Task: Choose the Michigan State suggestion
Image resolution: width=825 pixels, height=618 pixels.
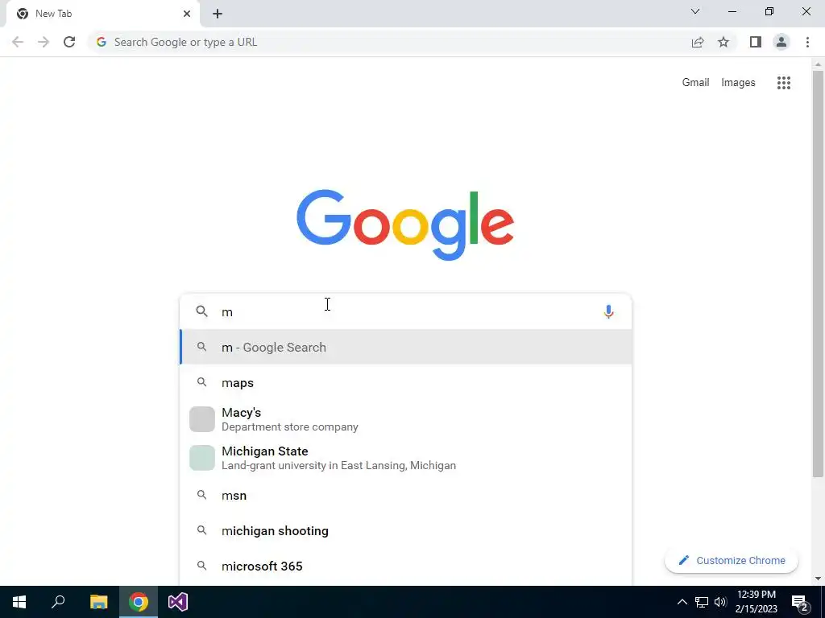Action: [x=405, y=458]
